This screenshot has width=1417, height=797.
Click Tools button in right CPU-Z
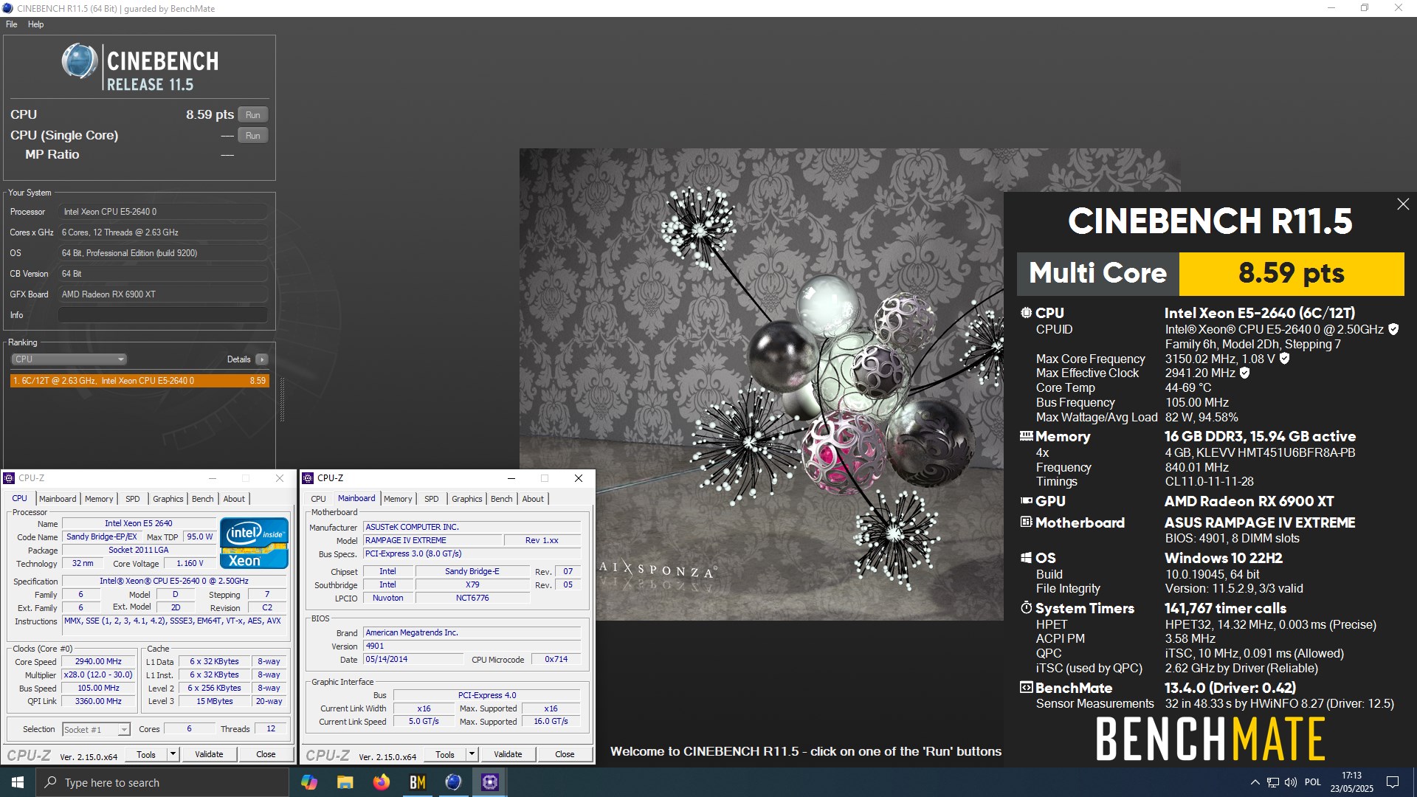tap(445, 754)
